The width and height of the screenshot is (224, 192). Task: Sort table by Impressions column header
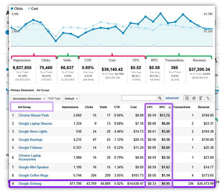click(x=70, y=107)
